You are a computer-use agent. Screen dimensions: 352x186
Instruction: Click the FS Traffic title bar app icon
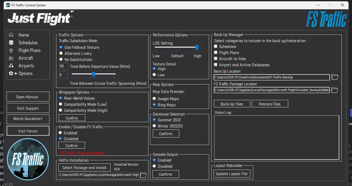click(x=8, y=5)
